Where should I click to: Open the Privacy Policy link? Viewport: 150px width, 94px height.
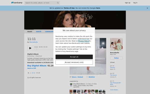pos(83,41)
